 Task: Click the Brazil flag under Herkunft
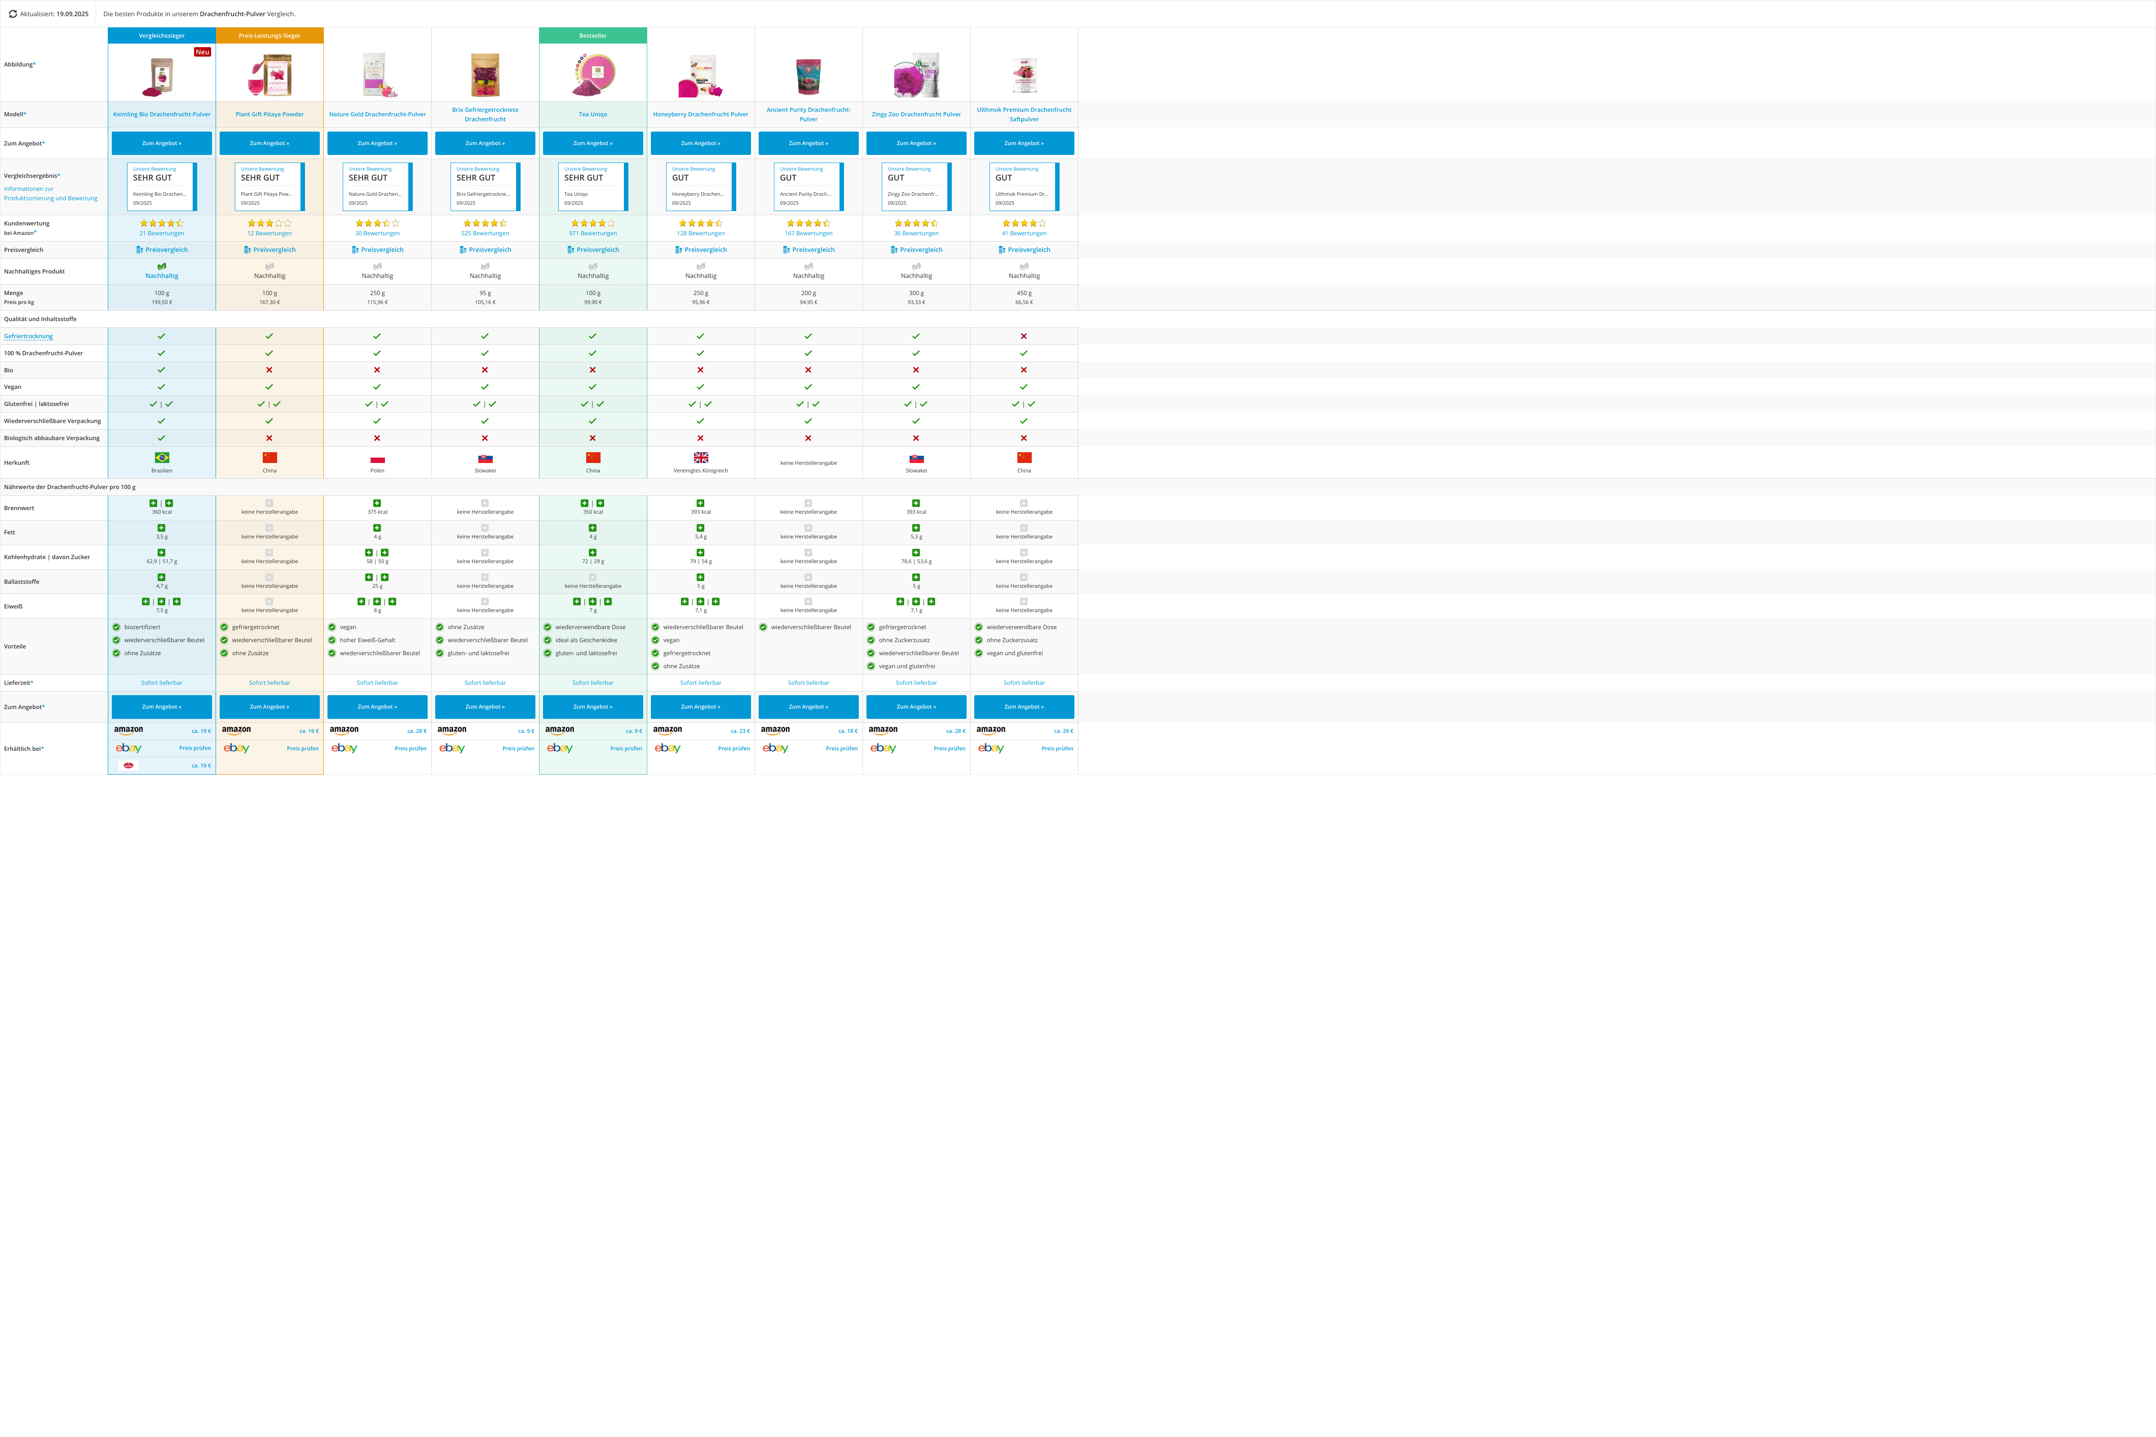(x=161, y=457)
